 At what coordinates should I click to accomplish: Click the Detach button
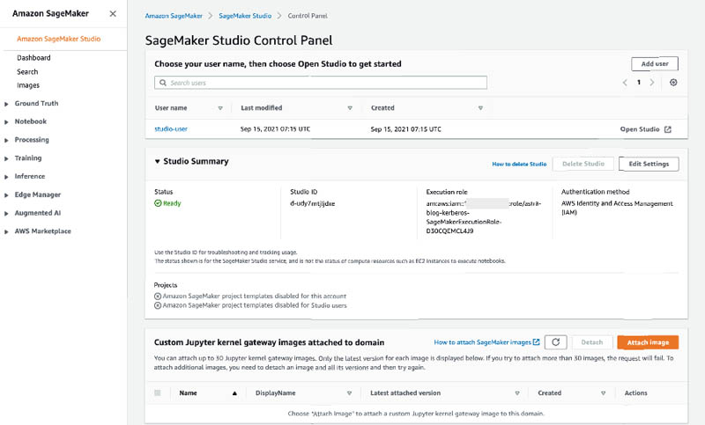pyautogui.click(x=591, y=342)
